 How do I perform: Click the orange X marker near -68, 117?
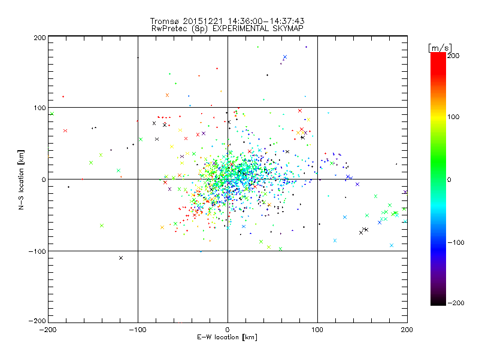168,95
